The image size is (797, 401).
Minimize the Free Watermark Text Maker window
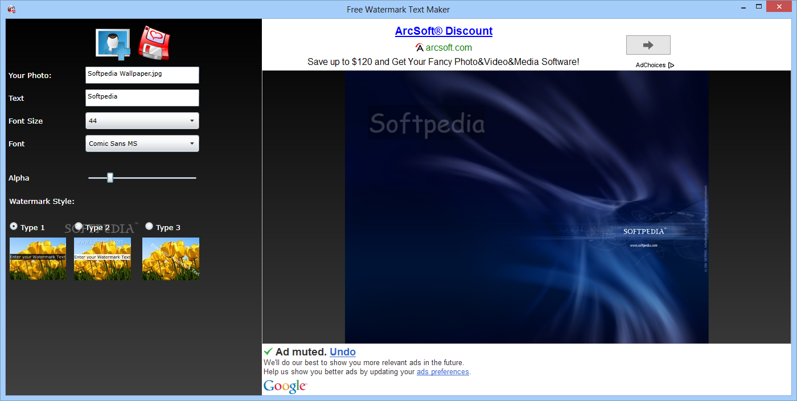click(743, 8)
